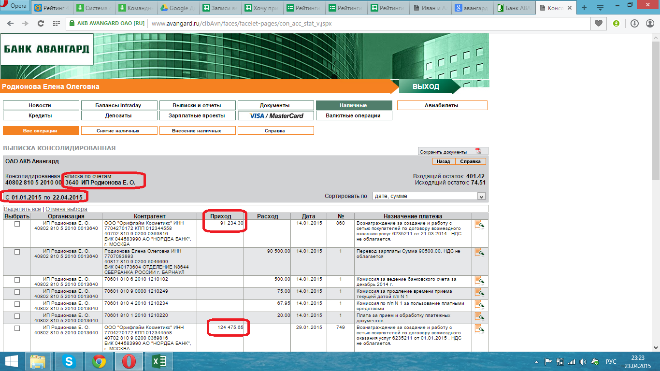Open the taskbar clock showing 23:23
This screenshot has width=660, height=371.
tap(638, 361)
